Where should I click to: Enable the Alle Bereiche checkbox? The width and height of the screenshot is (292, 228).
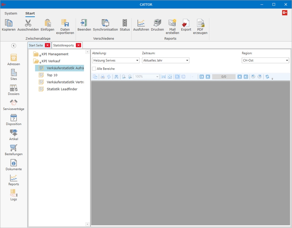tap(94, 69)
